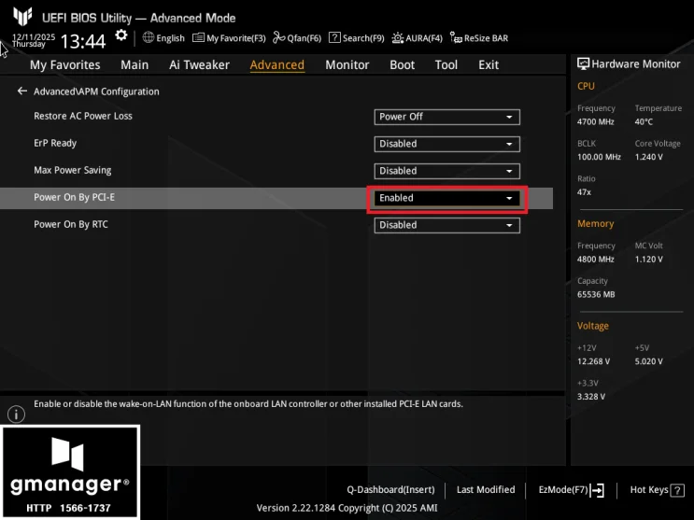Image resolution: width=694 pixels, height=520 pixels.
Task: Click the globe language icon
Action: tap(149, 37)
